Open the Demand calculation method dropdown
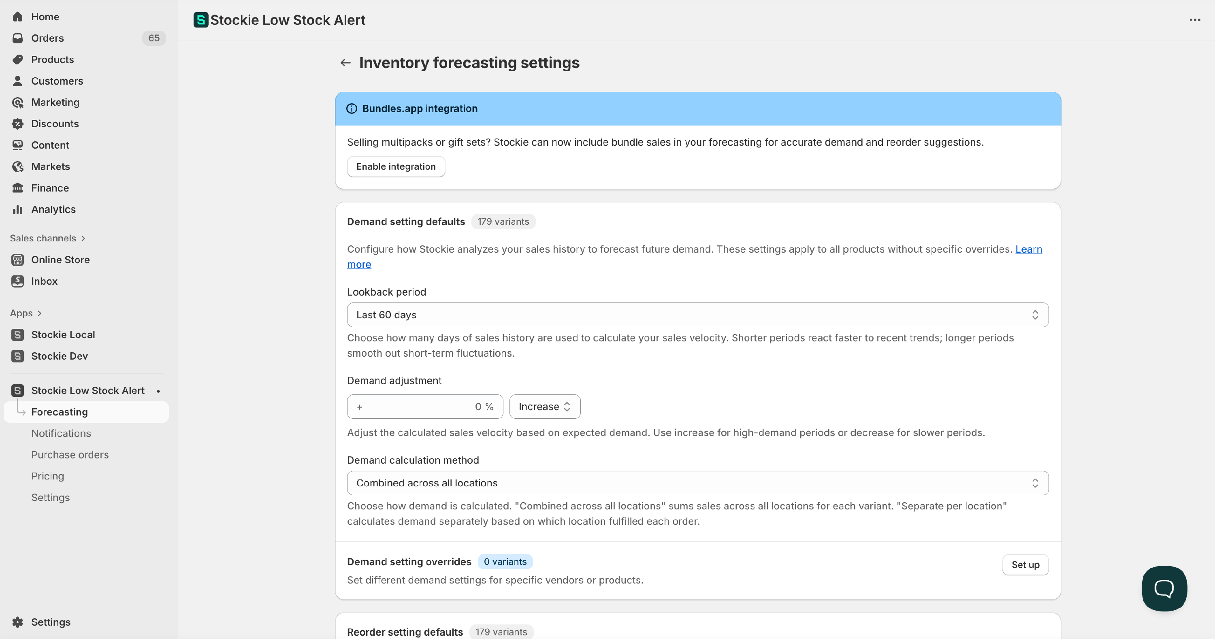The height and width of the screenshot is (639, 1215). pos(697,483)
